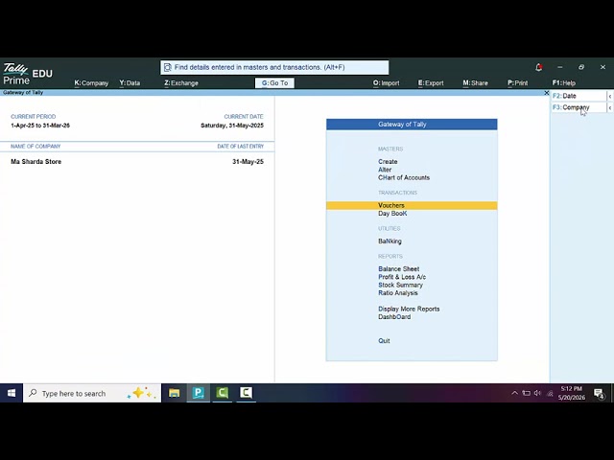This screenshot has width=614, height=460.
Task: Open Stock Summary report
Action: point(400,286)
